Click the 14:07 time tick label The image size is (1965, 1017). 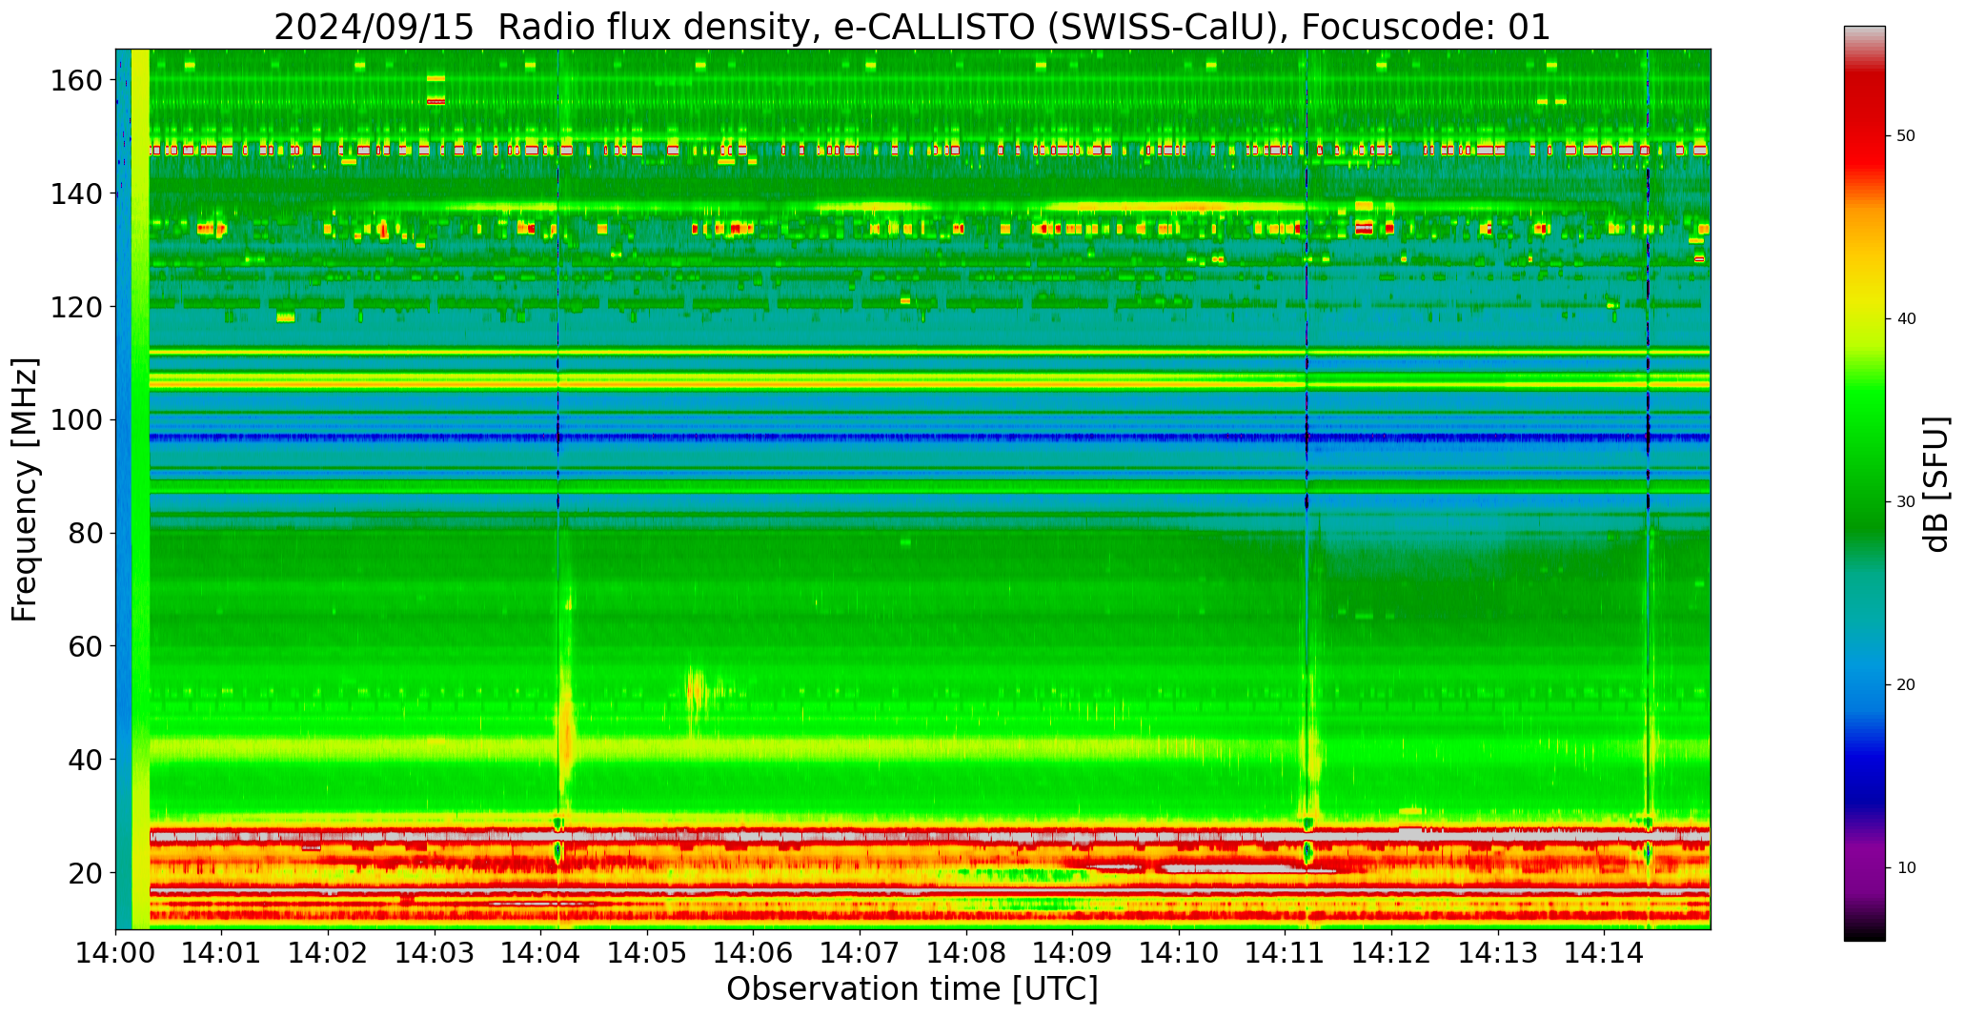pos(860,954)
